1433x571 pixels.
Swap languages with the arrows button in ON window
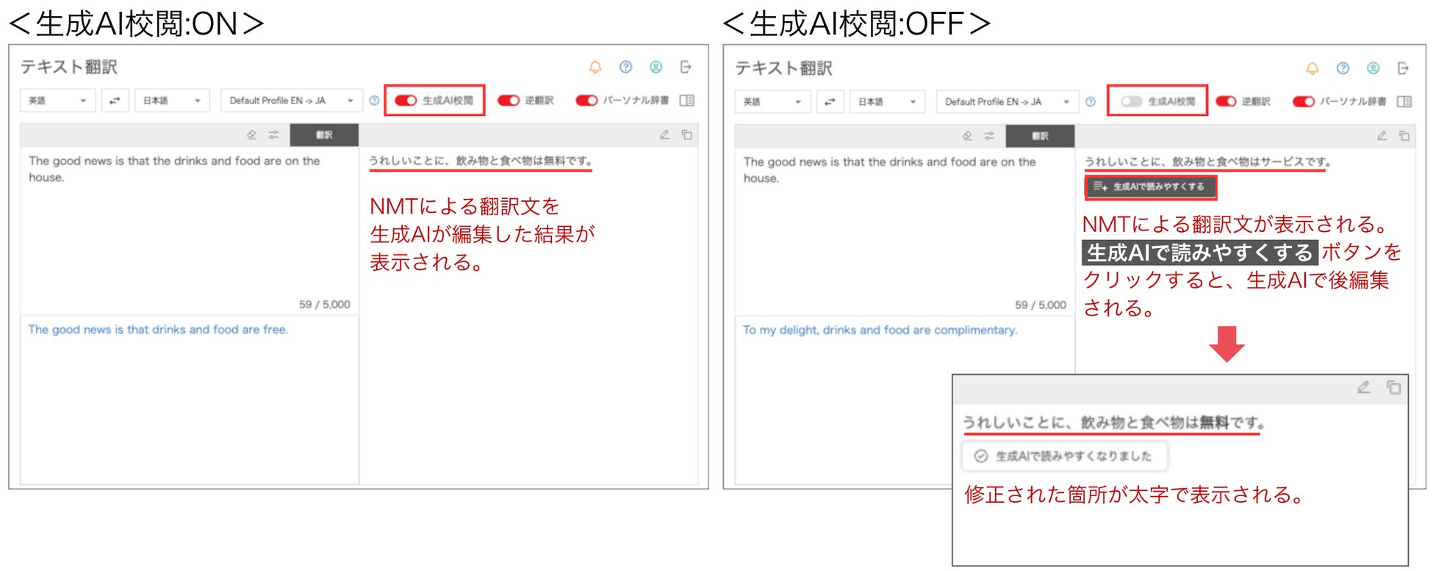pyautogui.click(x=115, y=101)
